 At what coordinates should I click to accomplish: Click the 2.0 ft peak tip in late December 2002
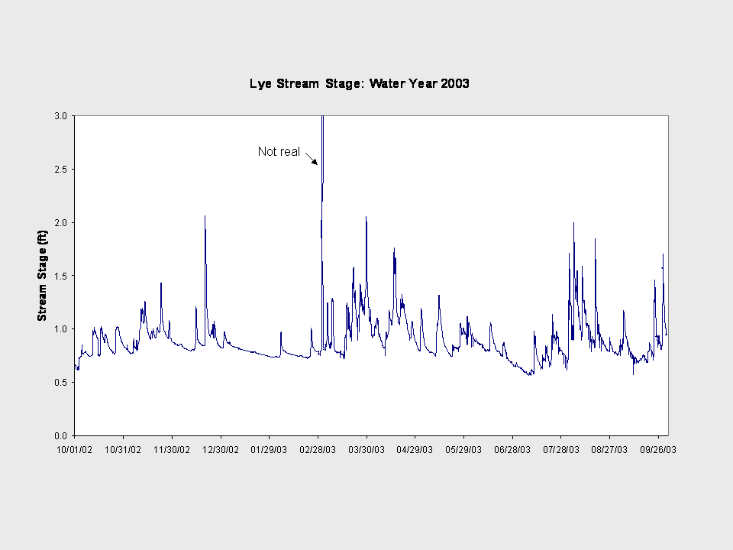[205, 216]
